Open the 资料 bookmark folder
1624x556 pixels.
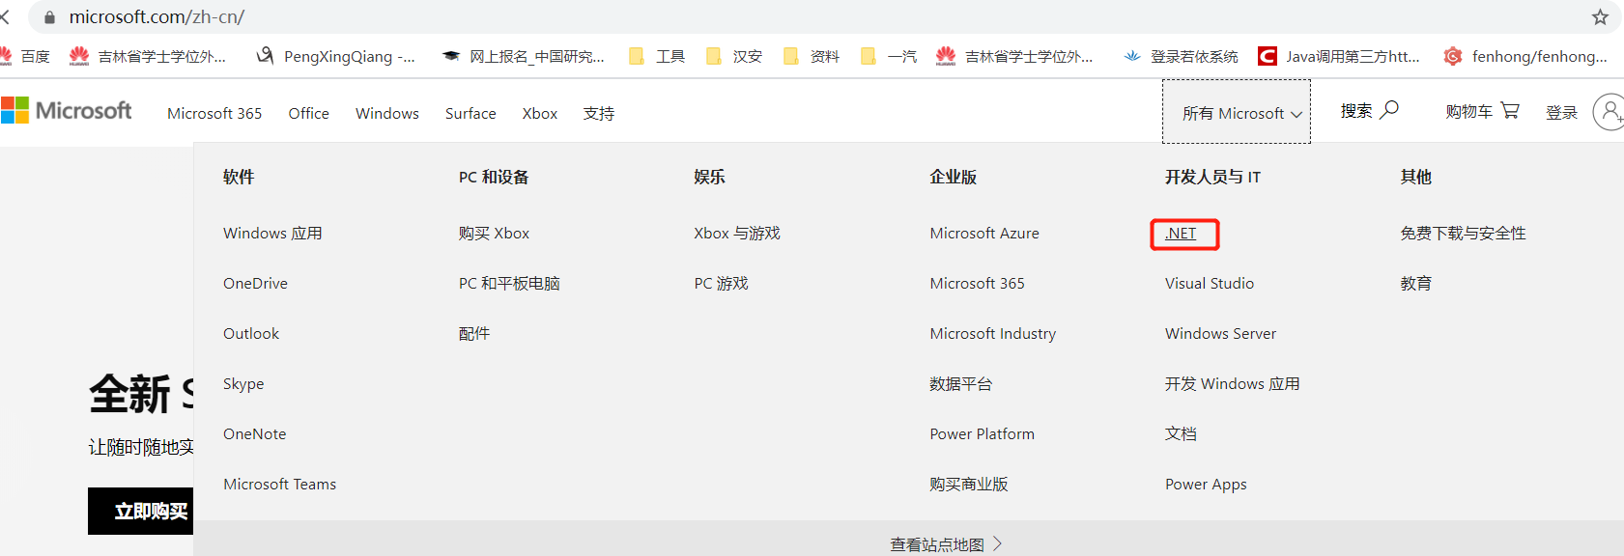pyautogui.click(x=812, y=57)
